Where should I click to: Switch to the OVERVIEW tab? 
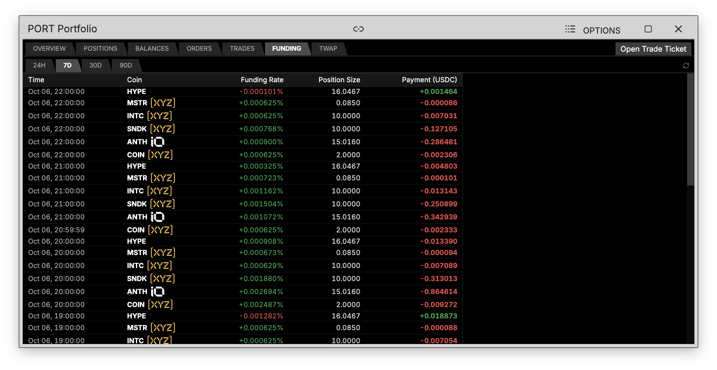[49, 49]
